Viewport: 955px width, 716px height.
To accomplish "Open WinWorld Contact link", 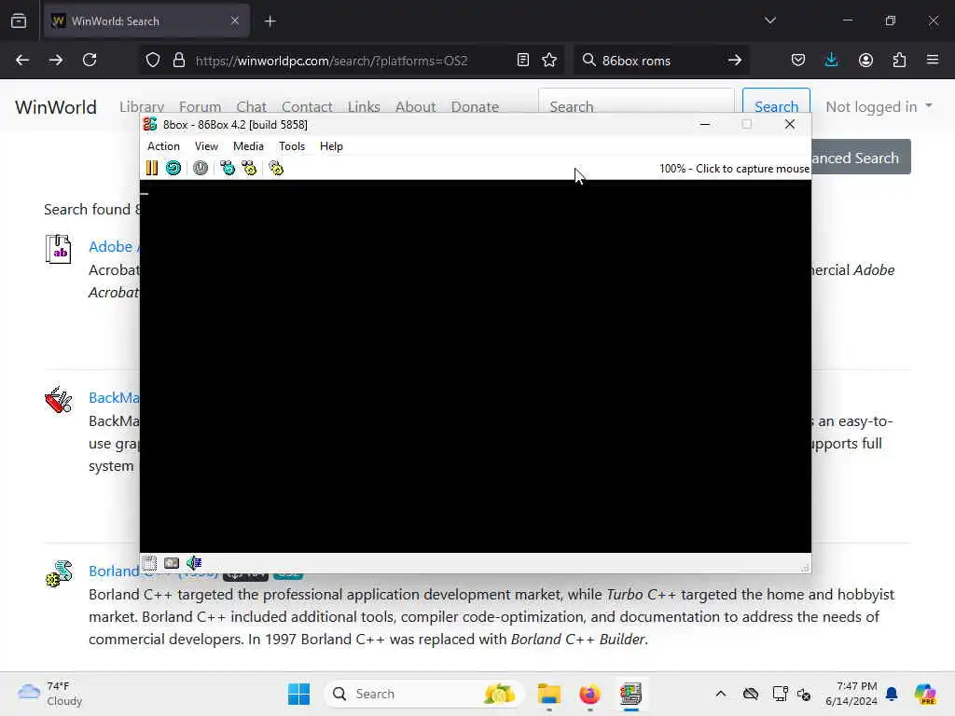I will pos(307,107).
